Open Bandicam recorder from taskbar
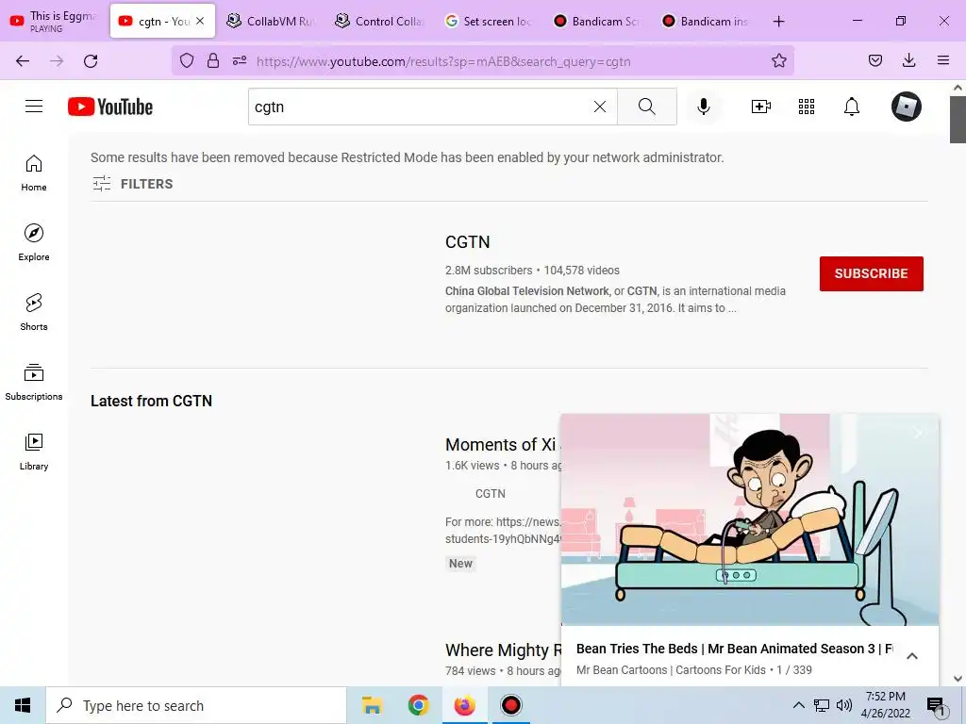This screenshot has height=724, width=966. coord(510,705)
